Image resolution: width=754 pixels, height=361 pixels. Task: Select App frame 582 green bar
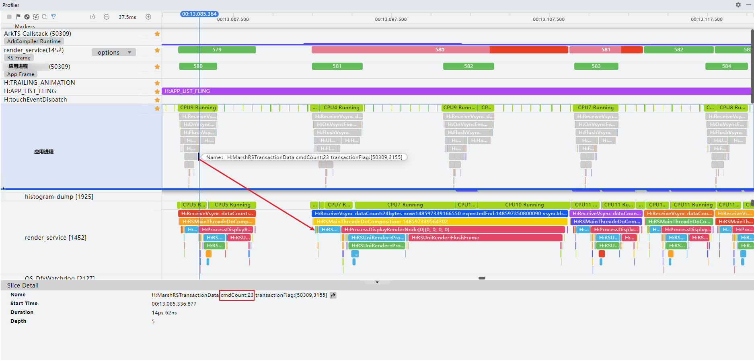468,66
